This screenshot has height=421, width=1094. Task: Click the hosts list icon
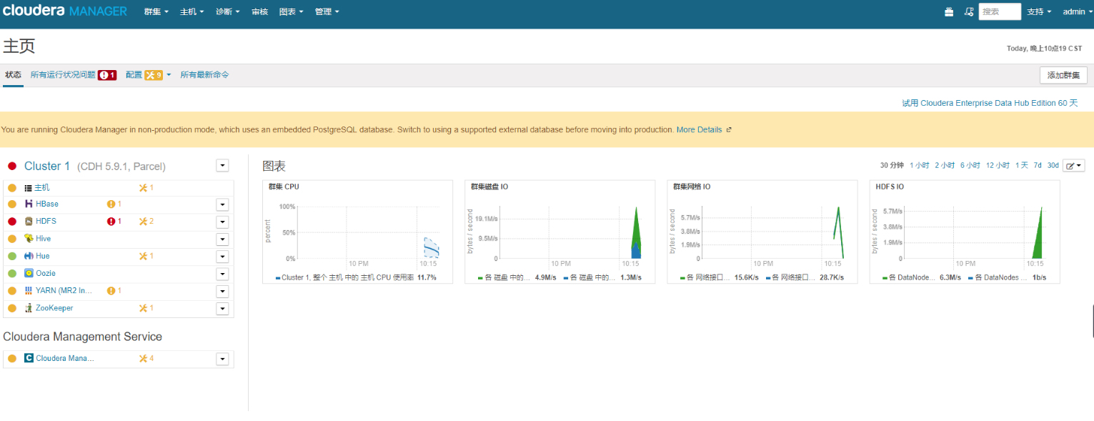[x=28, y=187]
